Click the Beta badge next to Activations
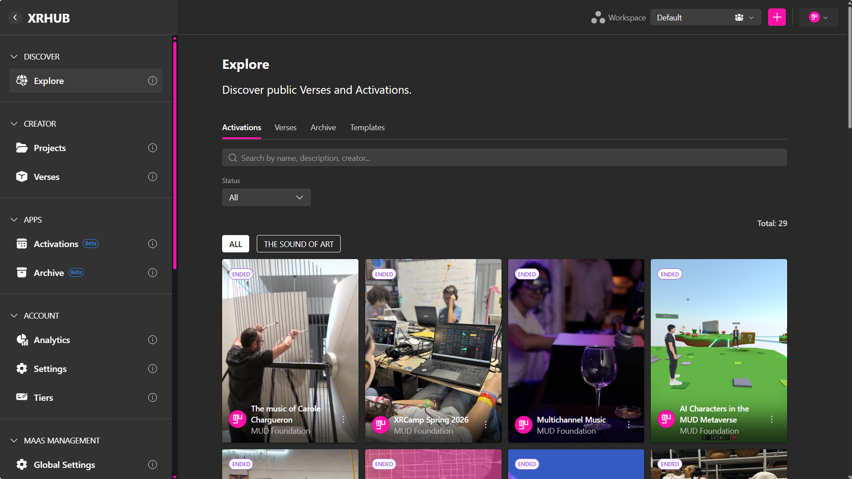 (x=91, y=243)
